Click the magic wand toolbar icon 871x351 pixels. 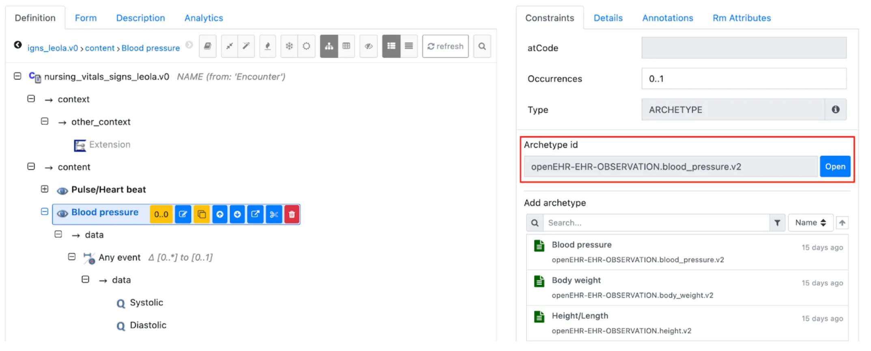point(246,46)
